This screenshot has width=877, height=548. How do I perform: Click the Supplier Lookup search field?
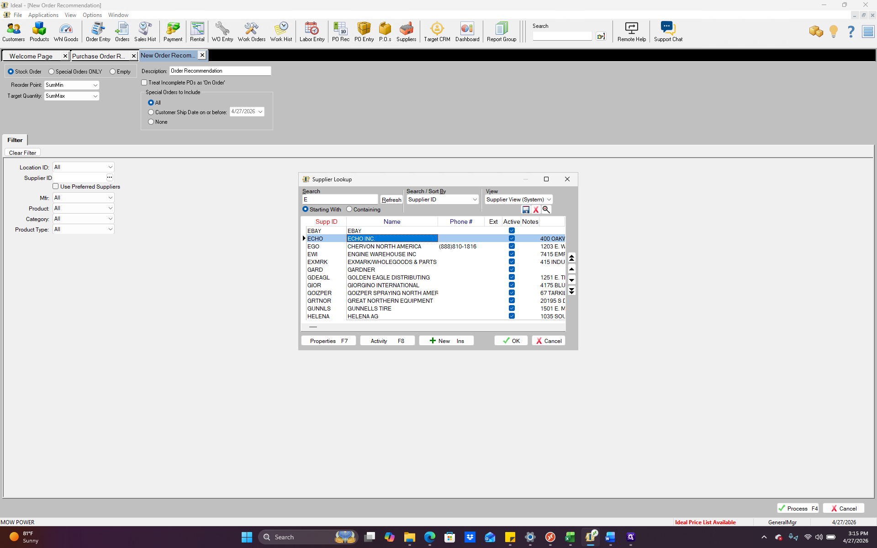point(340,200)
